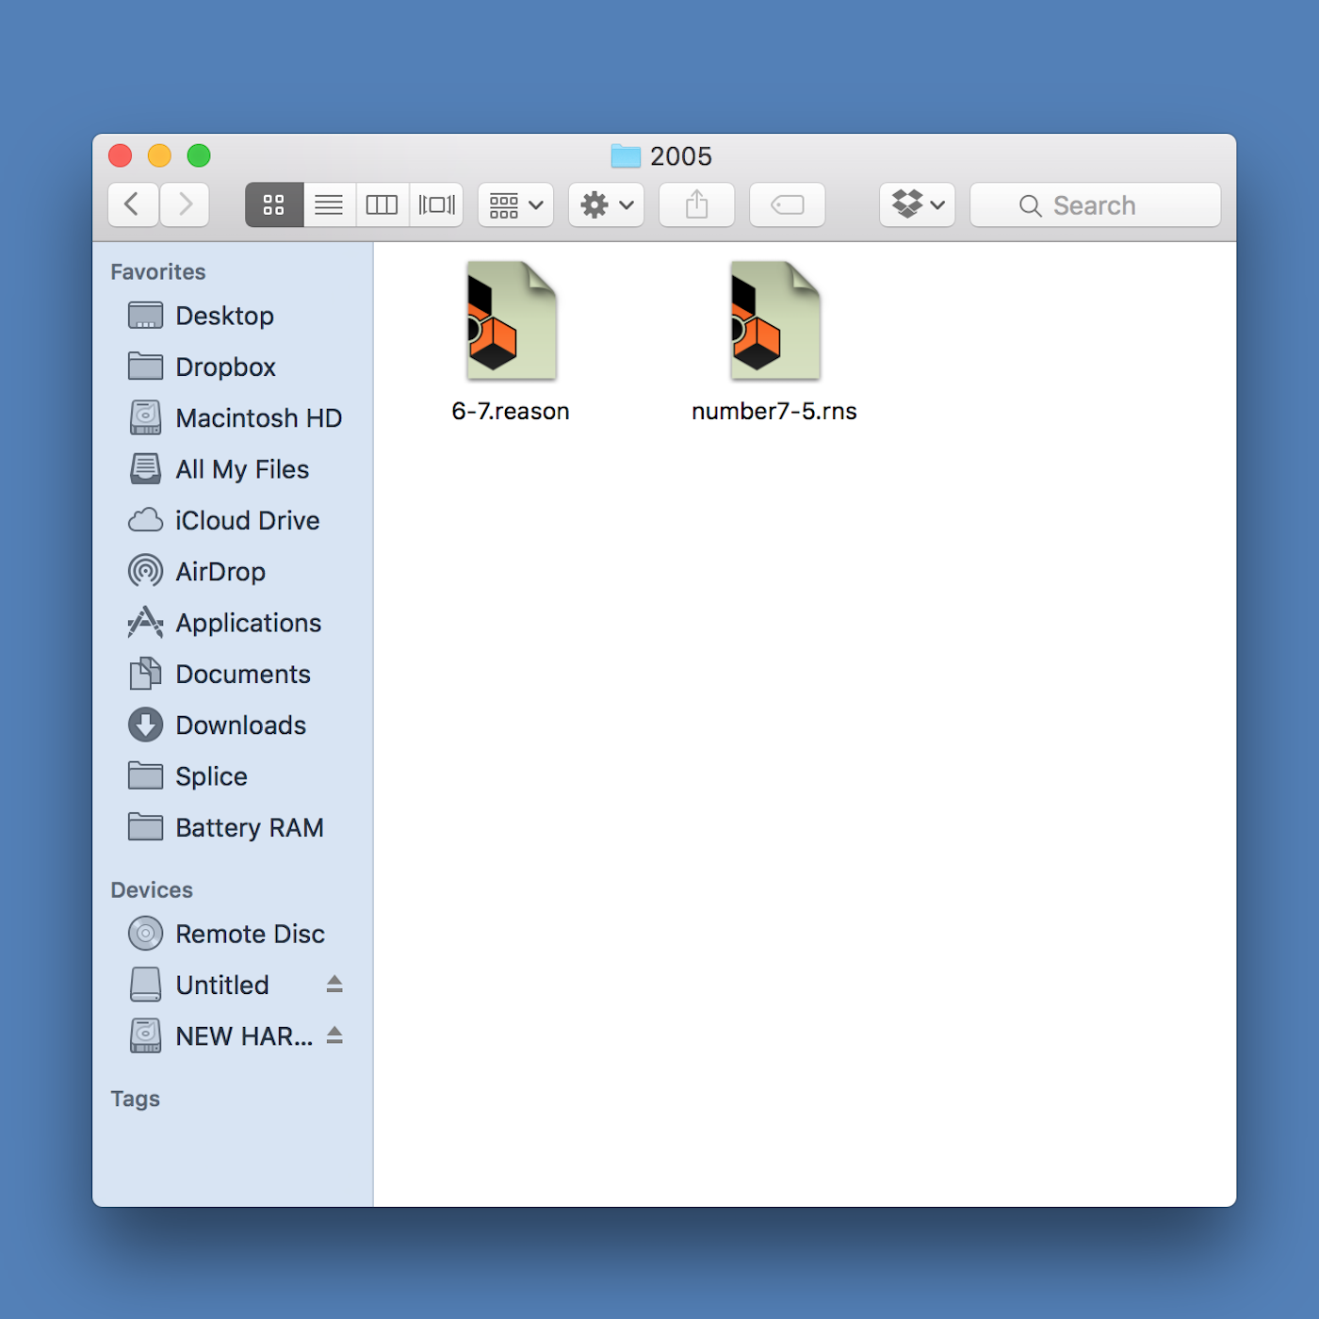The width and height of the screenshot is (1319, 1319).
Task: Select the number7-5.rns file icon
Action: coord(774,321)
